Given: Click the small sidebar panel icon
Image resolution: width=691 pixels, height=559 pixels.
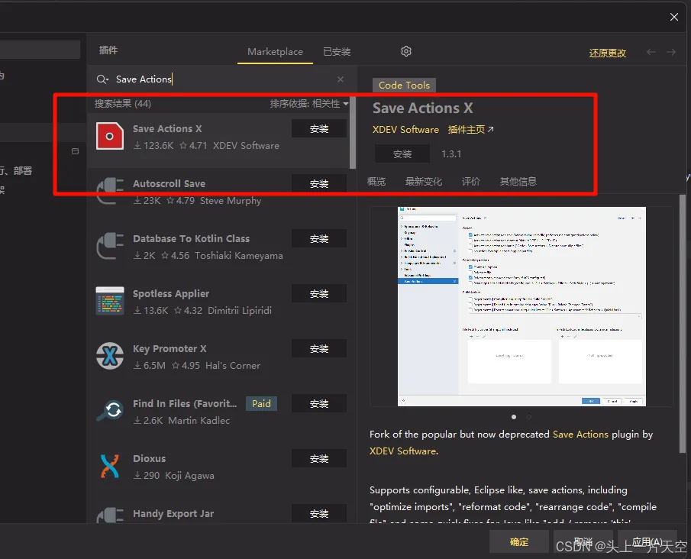Looking at the screenshot, I should point(75,151).
